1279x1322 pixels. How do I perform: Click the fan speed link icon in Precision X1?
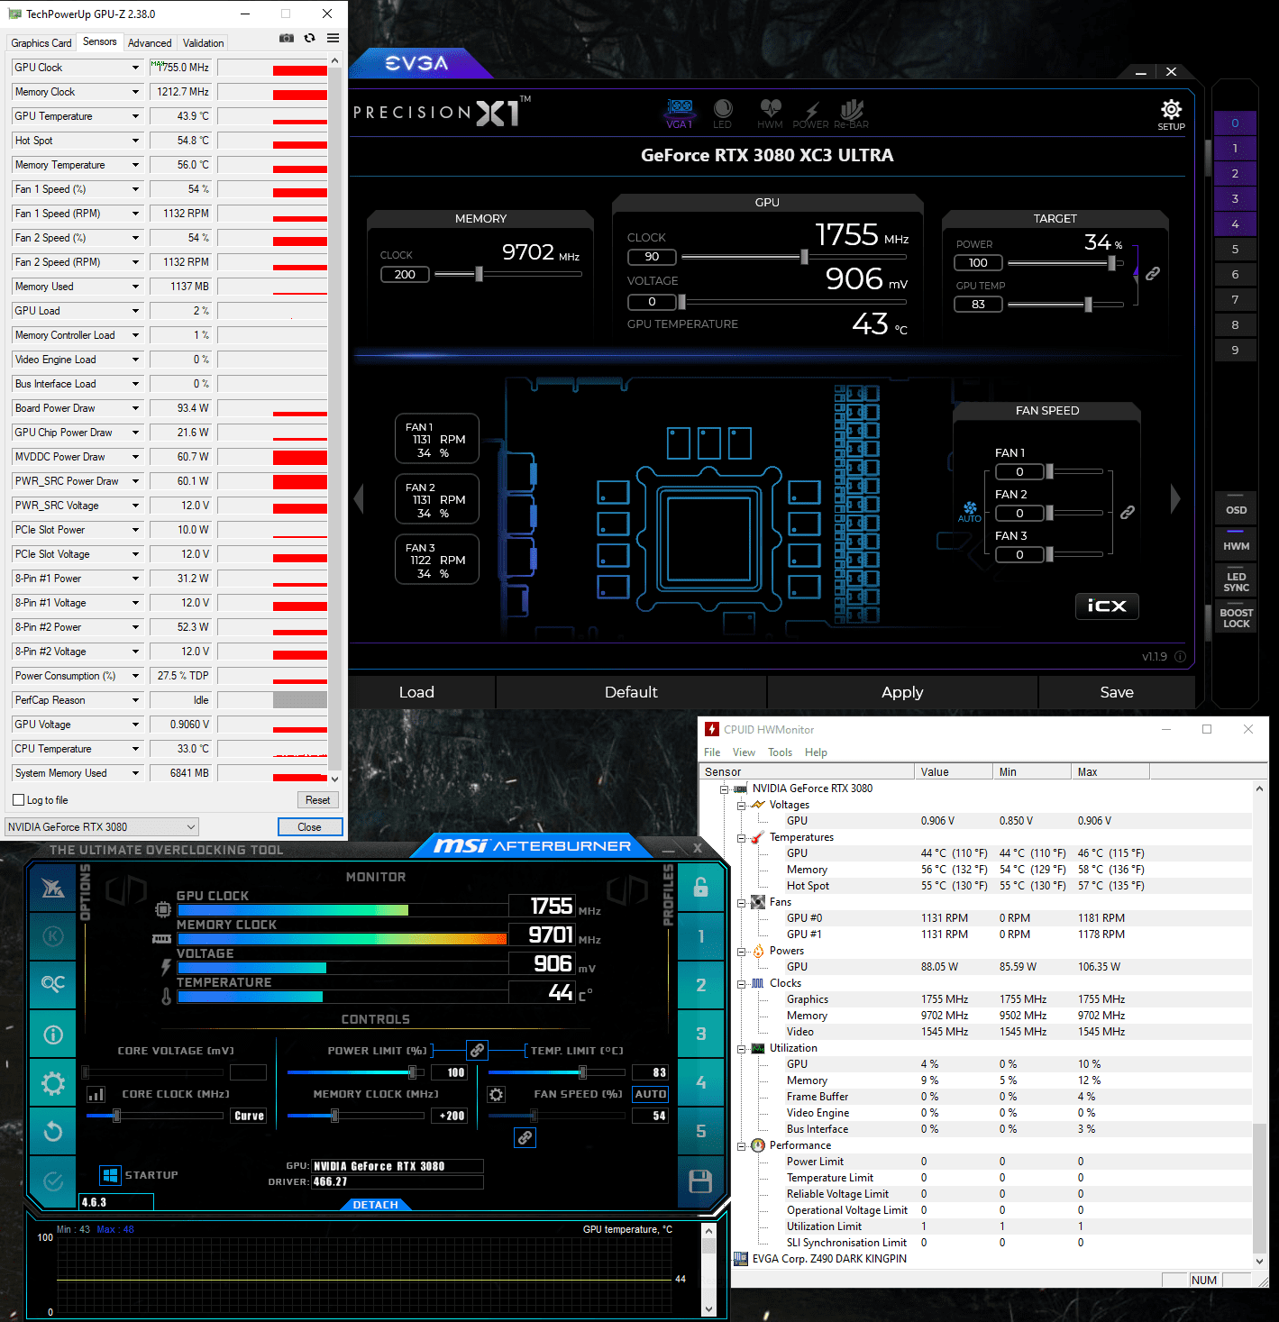point(1127,513)
